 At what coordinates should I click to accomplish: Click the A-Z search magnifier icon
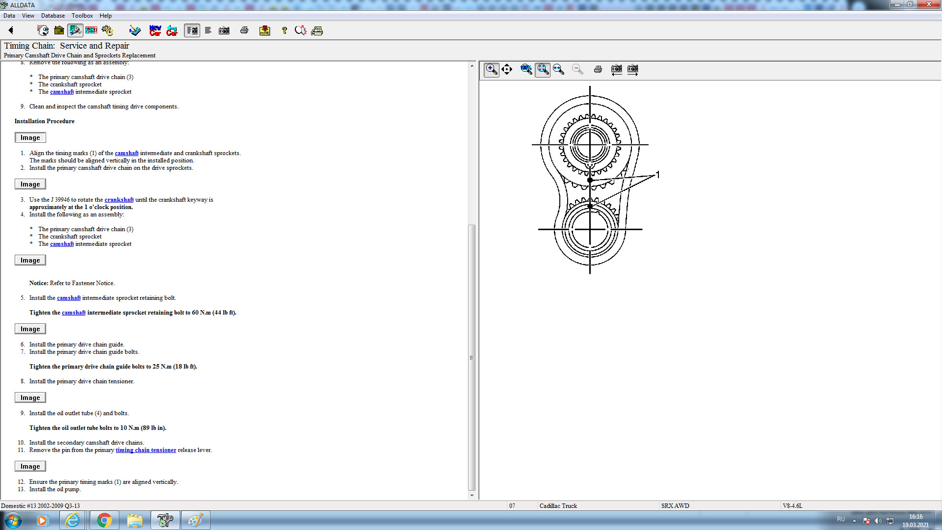(x=300, y=30)
